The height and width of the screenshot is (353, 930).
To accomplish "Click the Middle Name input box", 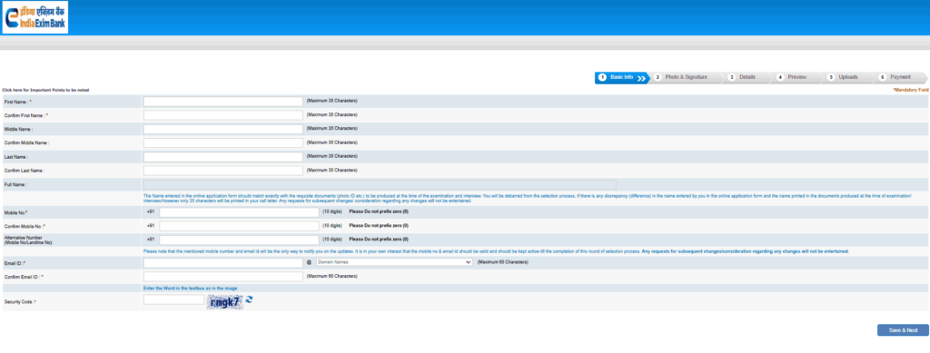I will [x=223, y=129].
